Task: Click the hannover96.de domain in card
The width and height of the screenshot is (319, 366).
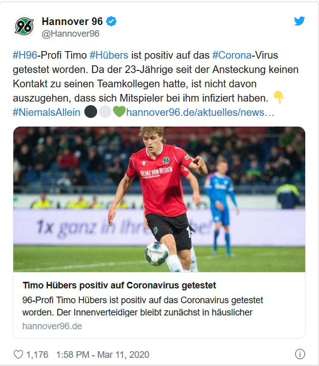Action: point(52,326)
